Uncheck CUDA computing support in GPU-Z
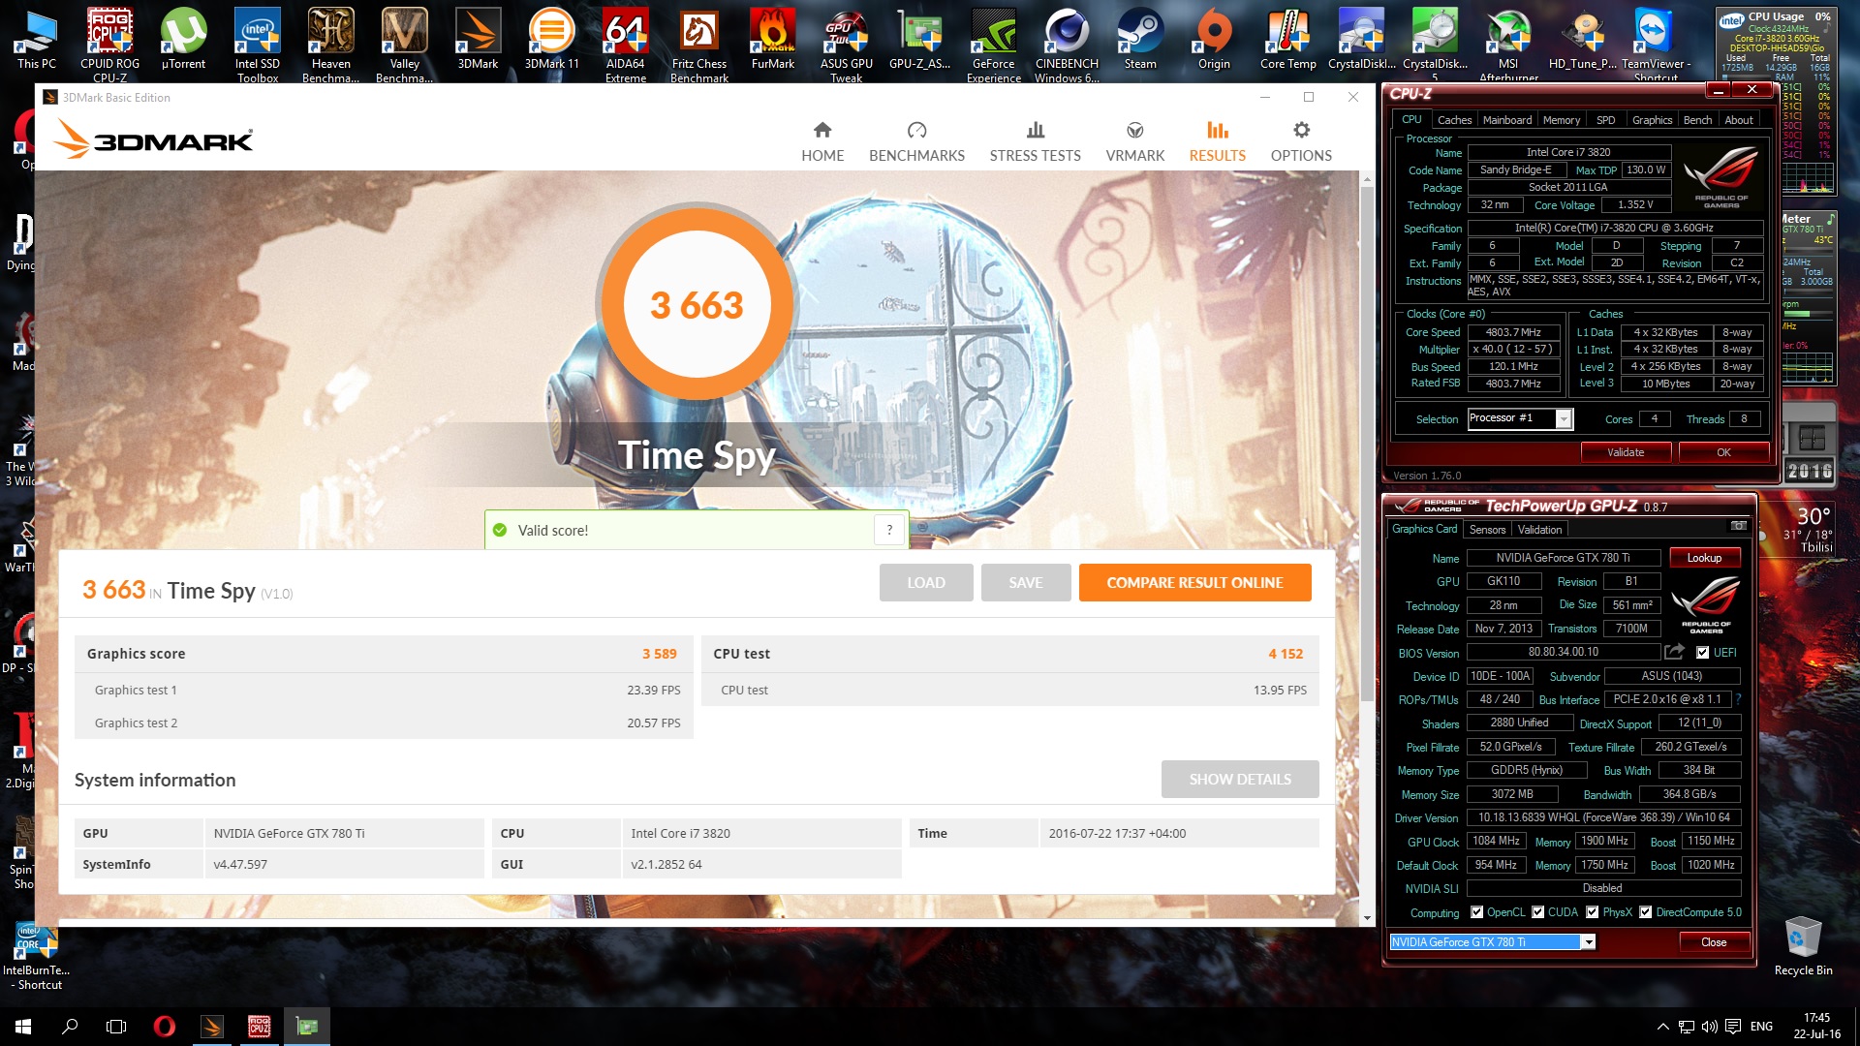The image size is (1860, 1046). [x=1537, y=911]
